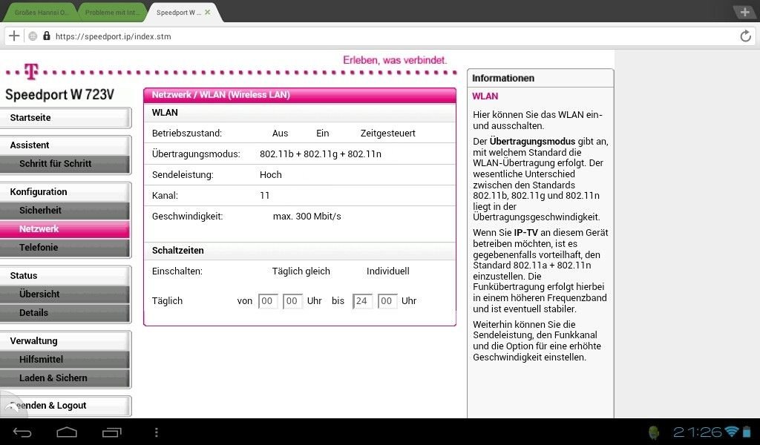Click the Kanal value '11'
Image resolution: width=760 pixels, height=445 pixels.
(x=265, y=196)
